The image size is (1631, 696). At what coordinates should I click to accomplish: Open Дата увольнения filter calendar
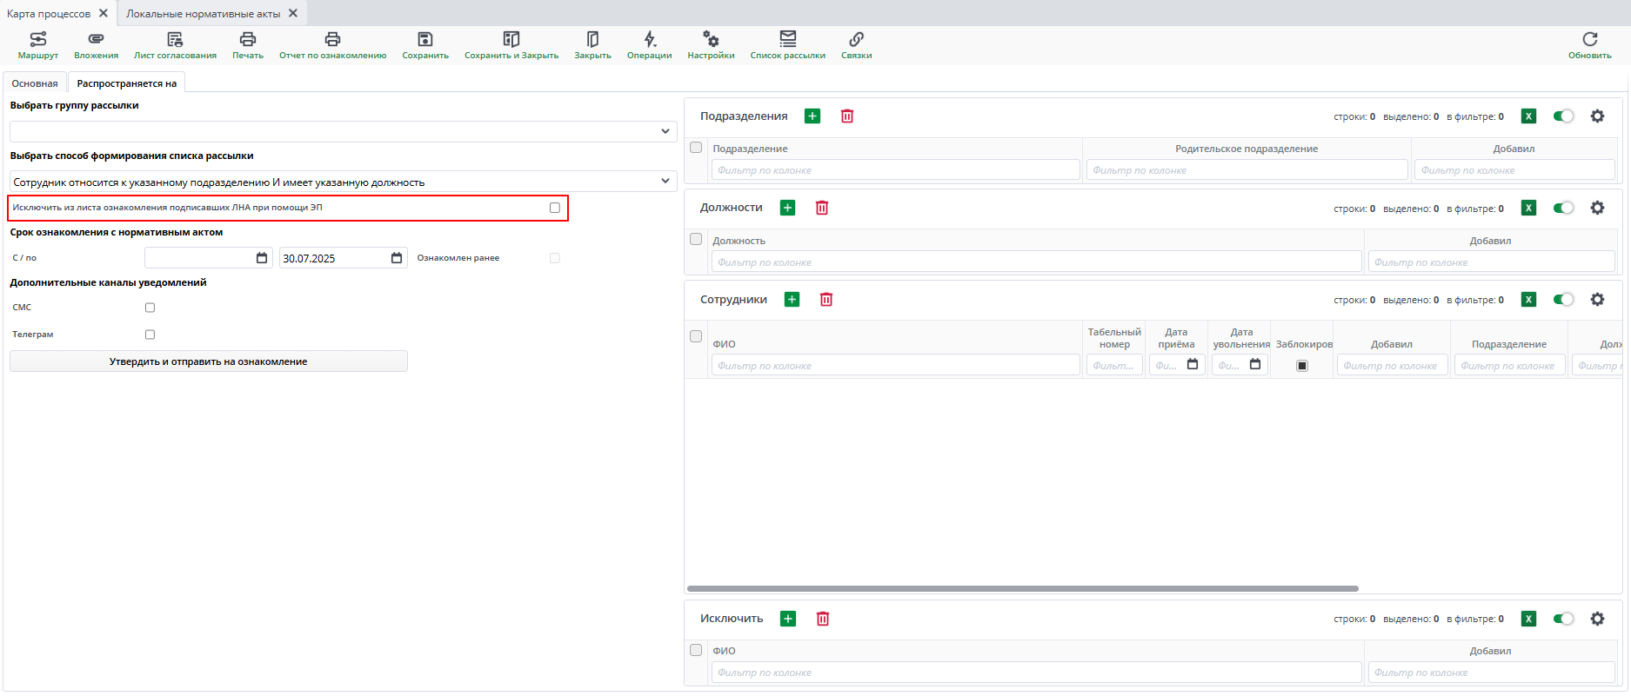tap(1255, 365)
